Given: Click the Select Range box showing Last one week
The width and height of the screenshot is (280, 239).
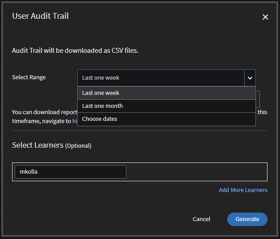Looking at the screenshot, I should tap(161, 78).
